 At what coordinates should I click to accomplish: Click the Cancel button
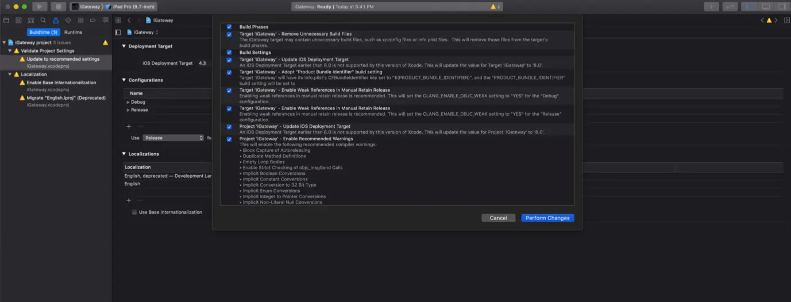499,218
